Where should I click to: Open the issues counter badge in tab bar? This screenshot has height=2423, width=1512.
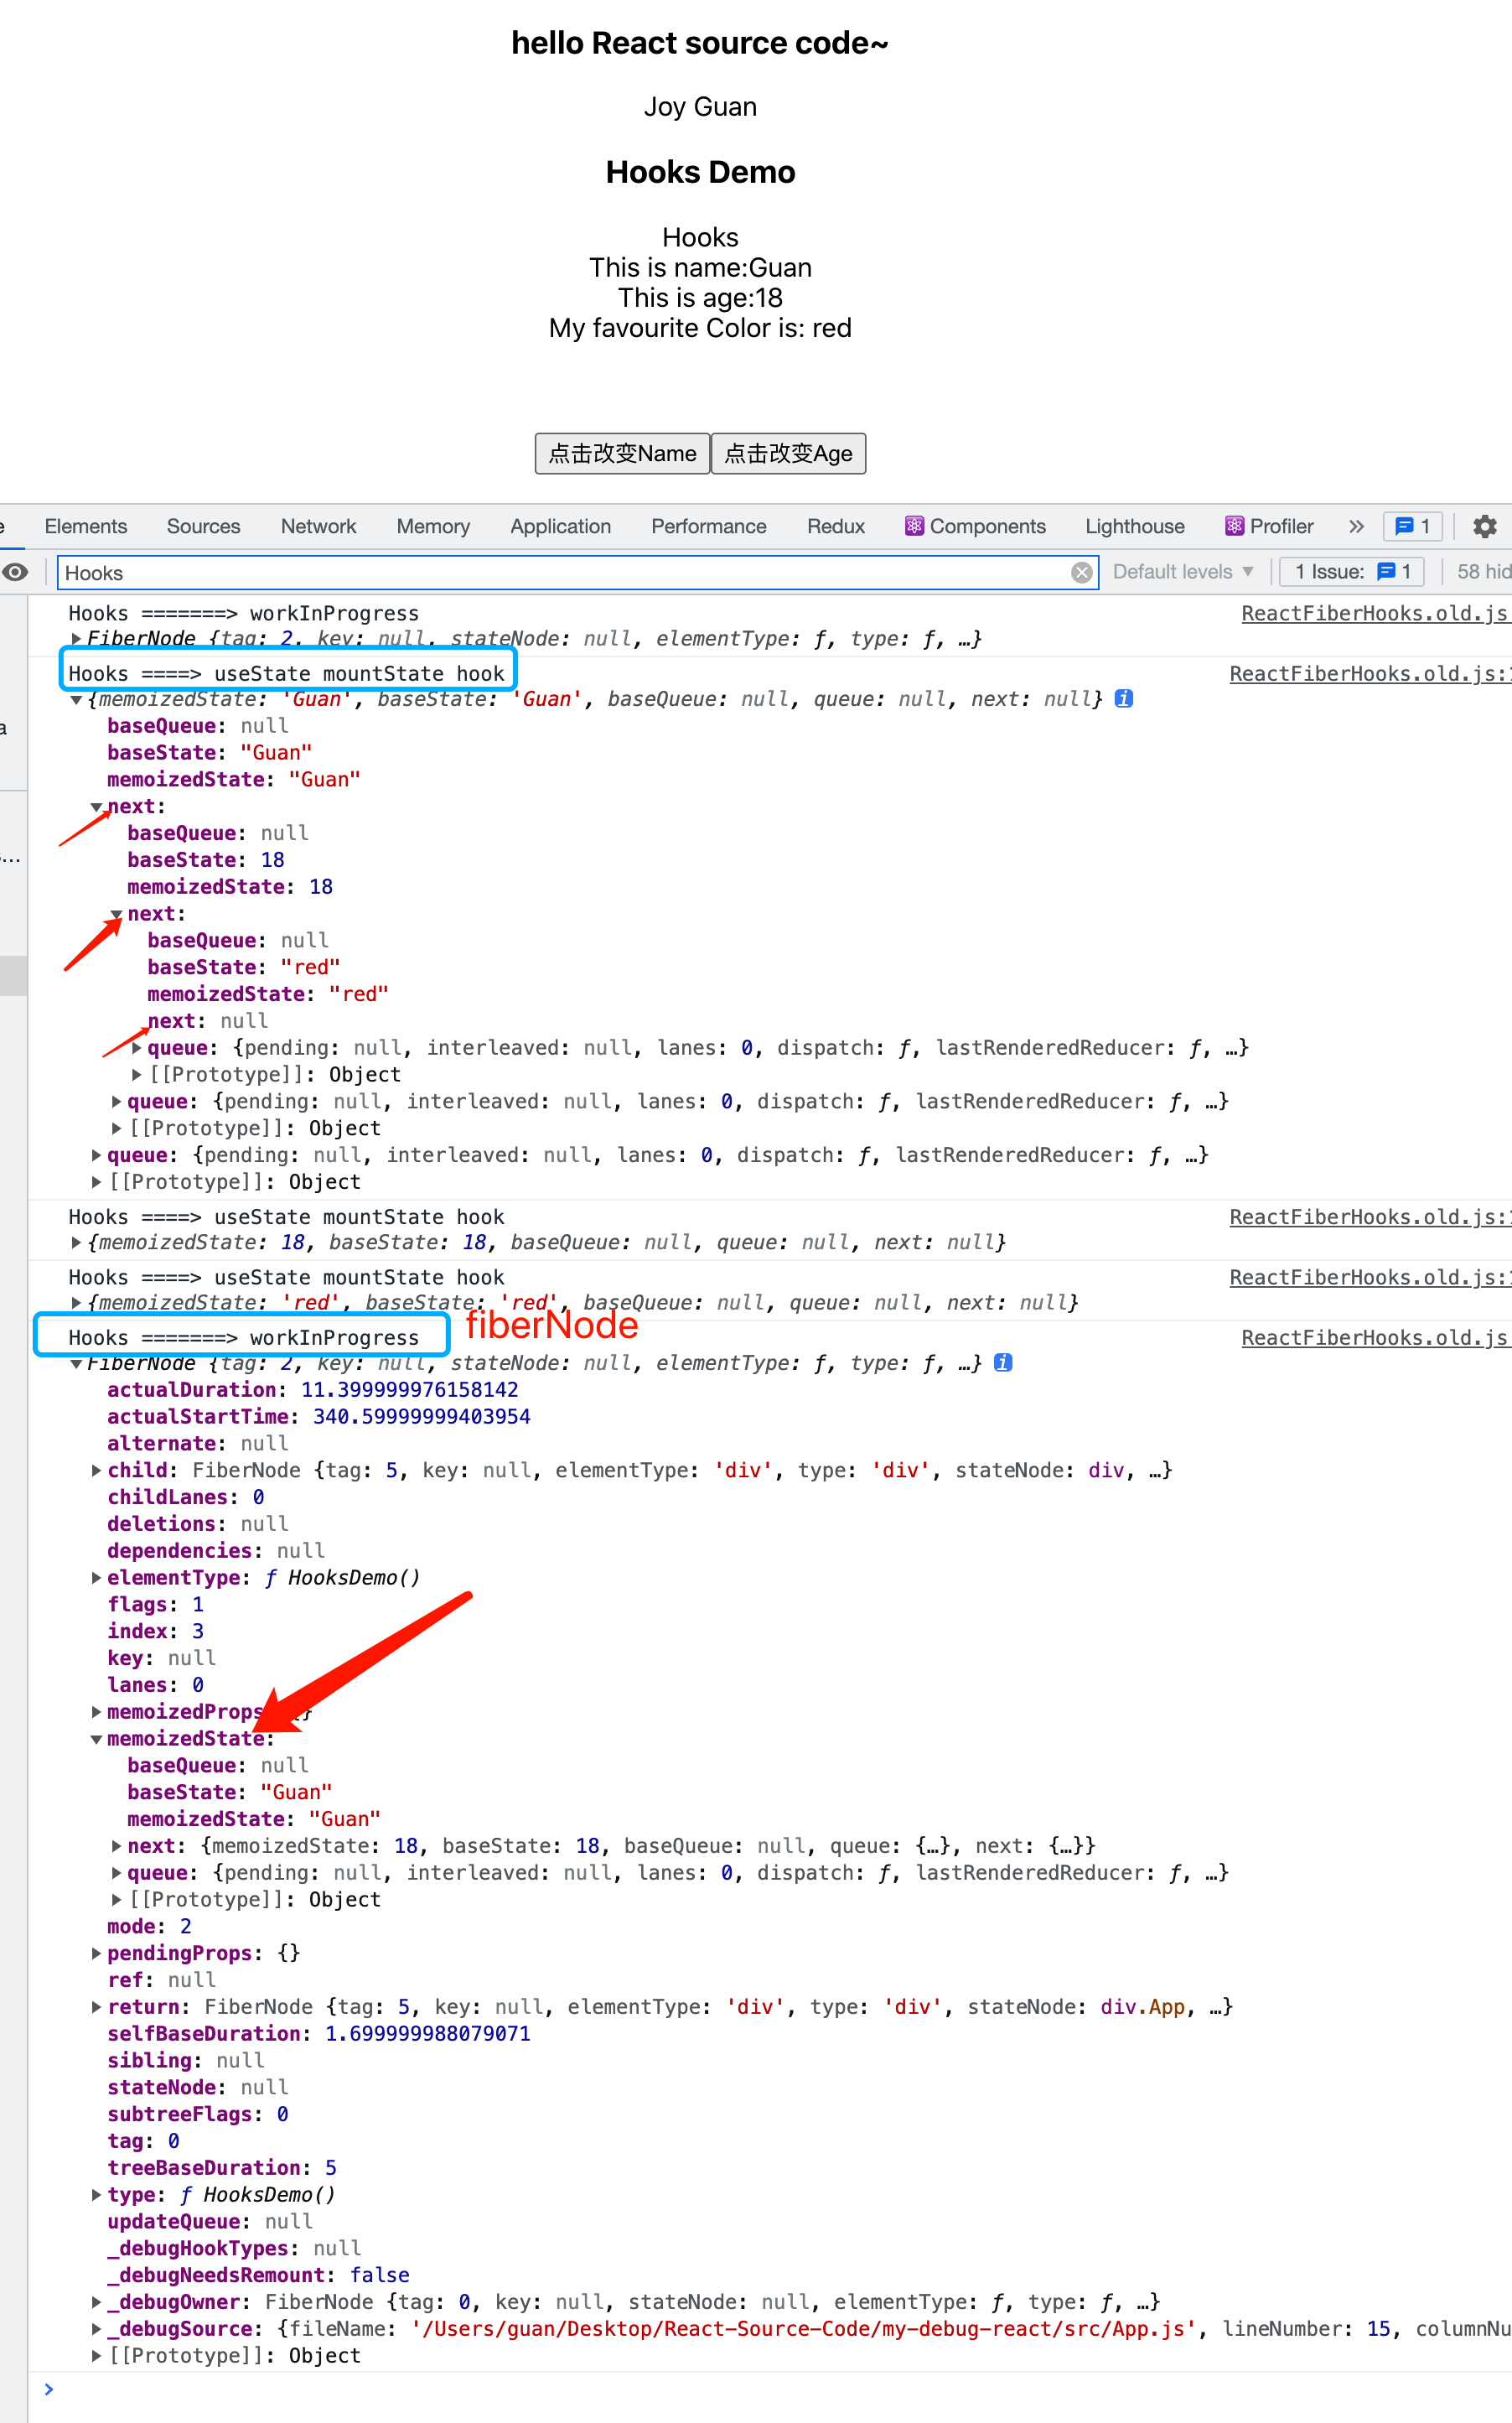pos(1412,526)
